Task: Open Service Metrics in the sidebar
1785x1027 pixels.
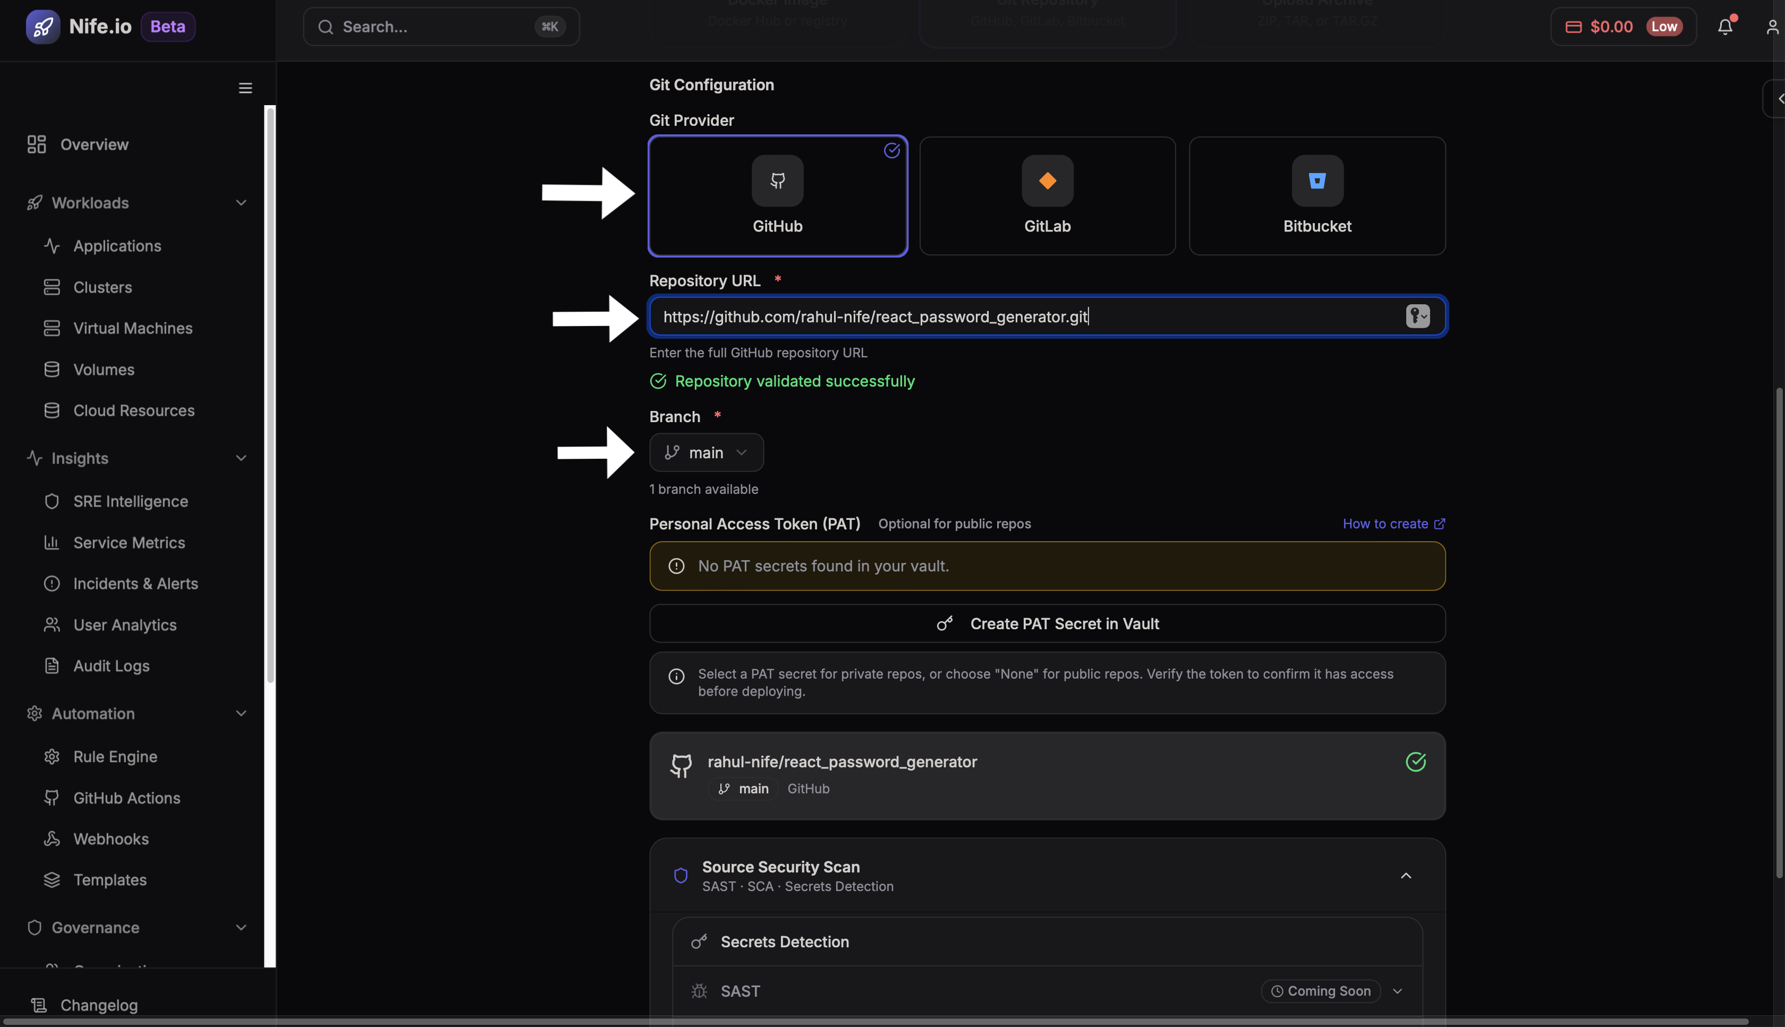Action: [130, 542]
